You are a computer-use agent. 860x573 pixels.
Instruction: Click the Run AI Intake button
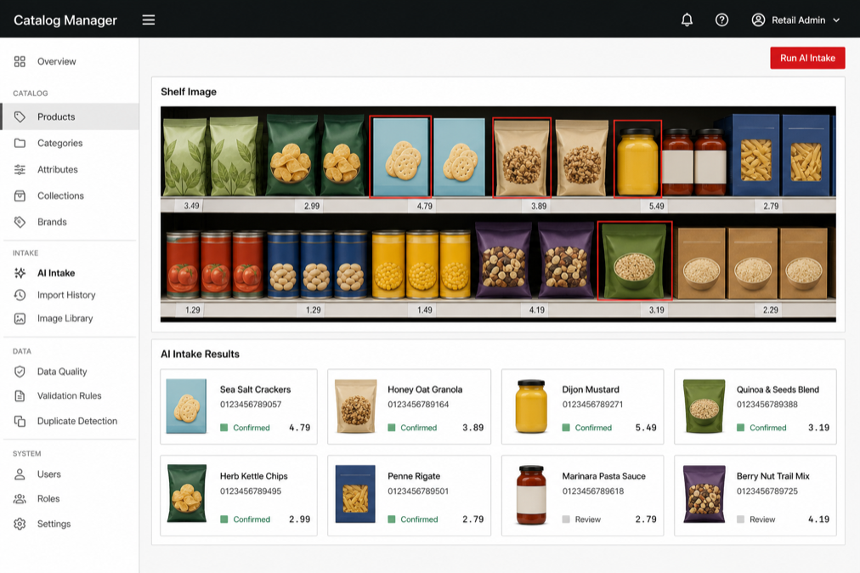point(807,58)
